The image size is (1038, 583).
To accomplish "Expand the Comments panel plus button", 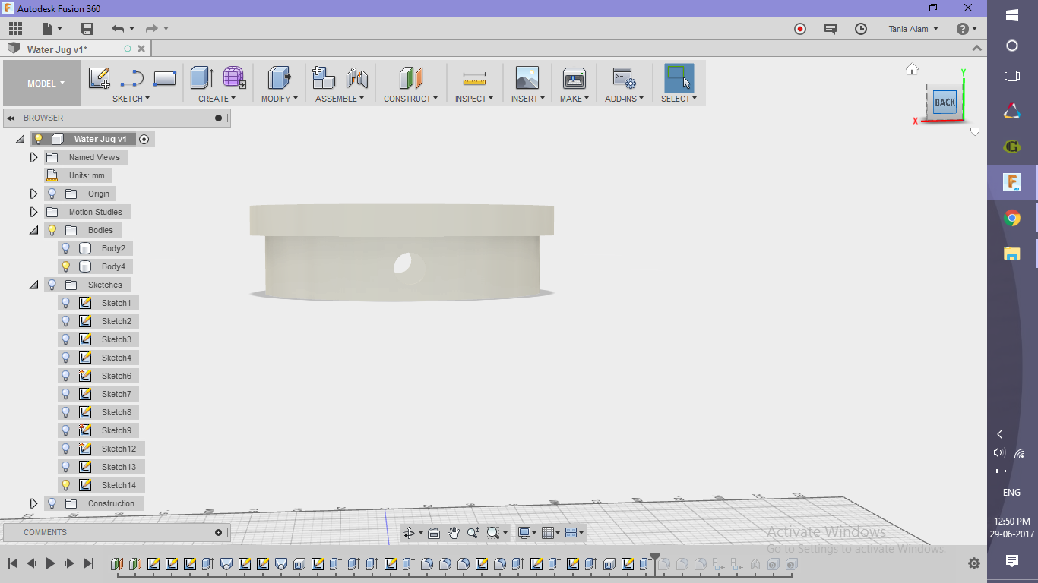I will (x=219, y=532).
